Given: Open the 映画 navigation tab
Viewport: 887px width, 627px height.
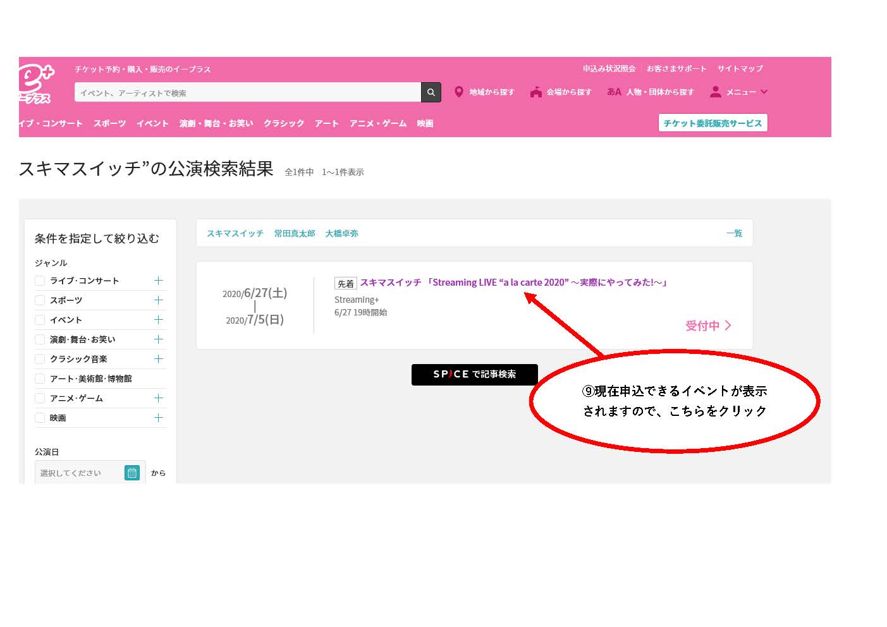Looking at the screenshot, I should [x=425, y=123].
